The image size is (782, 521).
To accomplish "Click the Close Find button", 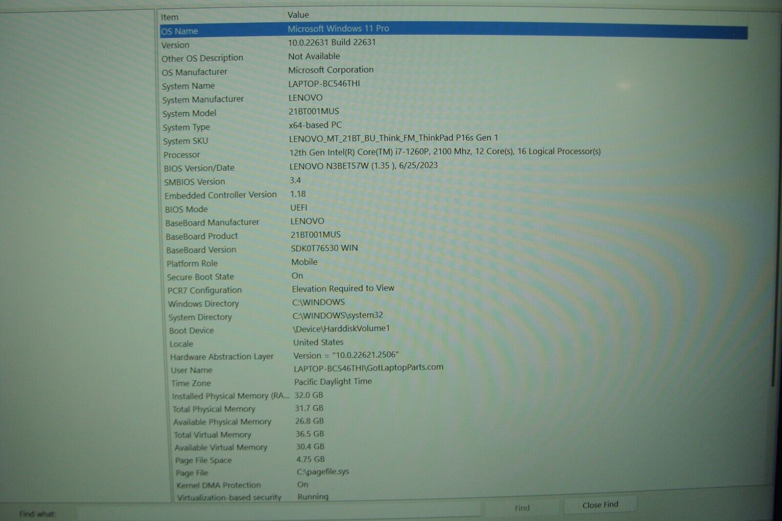I will pyautogui.click(x=600, y=505).
